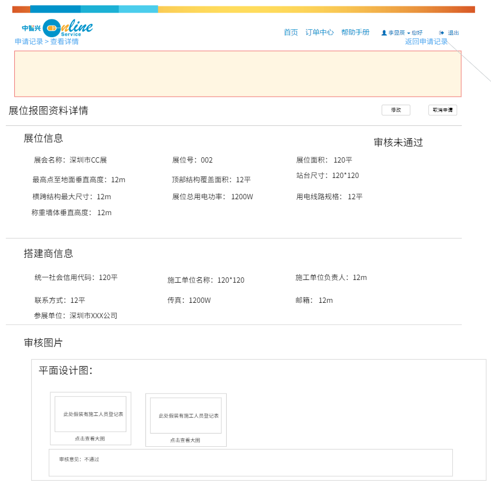The image size is (491, 484).
Task: Click the 申请记录 breadcrumb link
Action: click(x=29, y=41)
